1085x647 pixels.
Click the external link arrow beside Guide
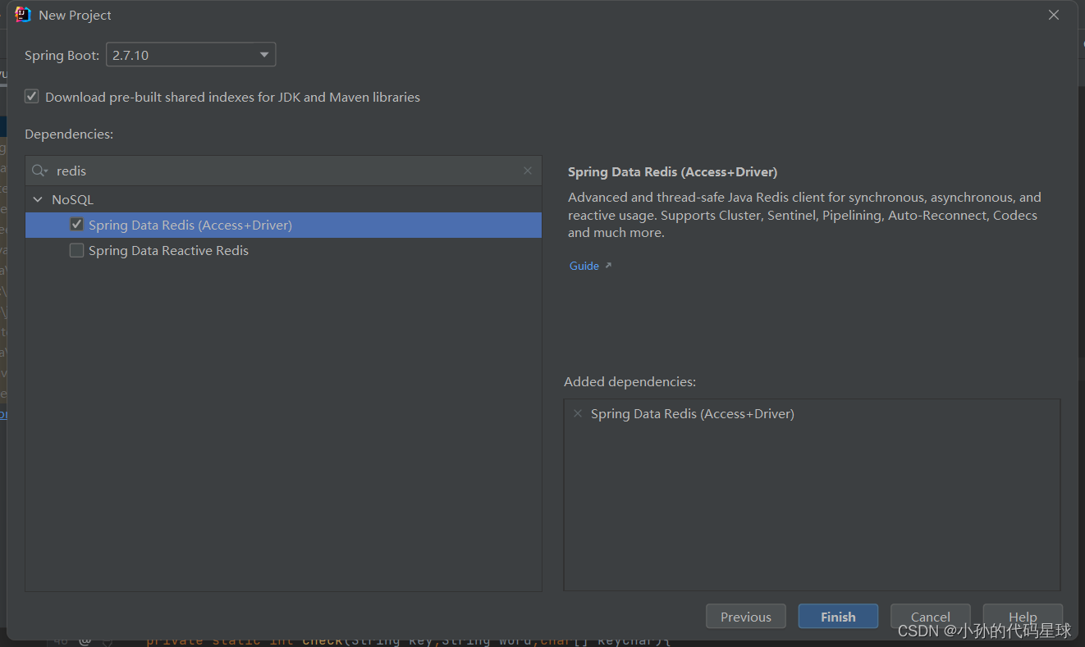pyautogui.click(x=607, y=264)
